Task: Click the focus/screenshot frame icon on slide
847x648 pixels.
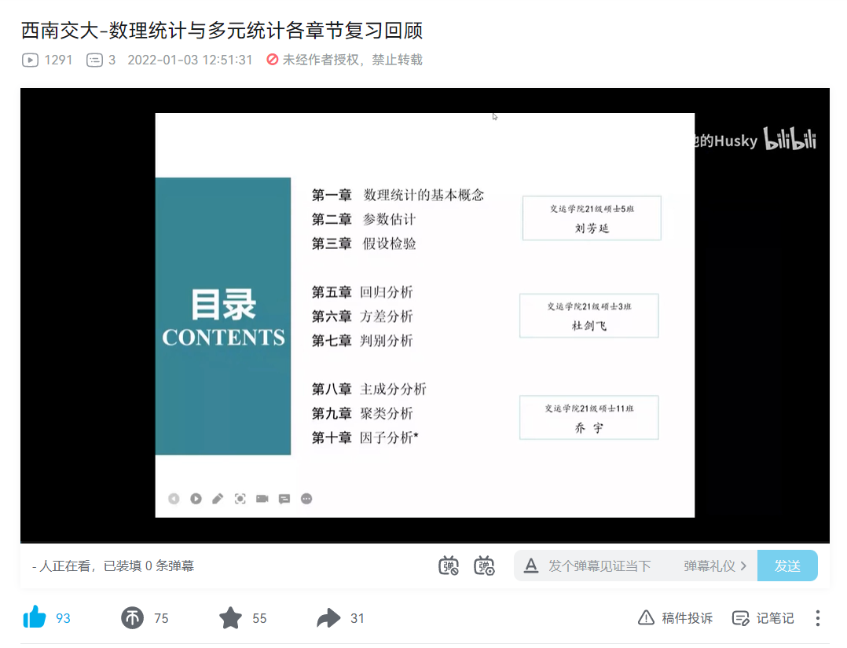Action: click(240, 499)
